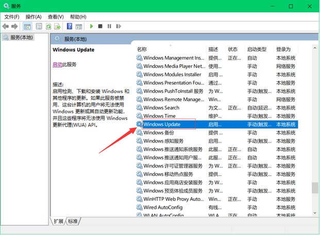Open the Help question mark icon
Viewport: 320px width, 235px height.
(70, 26)
